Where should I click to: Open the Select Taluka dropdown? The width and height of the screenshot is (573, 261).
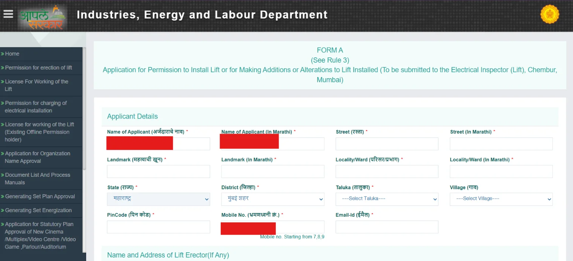387,199
